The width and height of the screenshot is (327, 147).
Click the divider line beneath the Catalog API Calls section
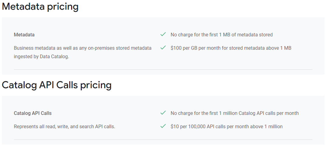point(163,139)
